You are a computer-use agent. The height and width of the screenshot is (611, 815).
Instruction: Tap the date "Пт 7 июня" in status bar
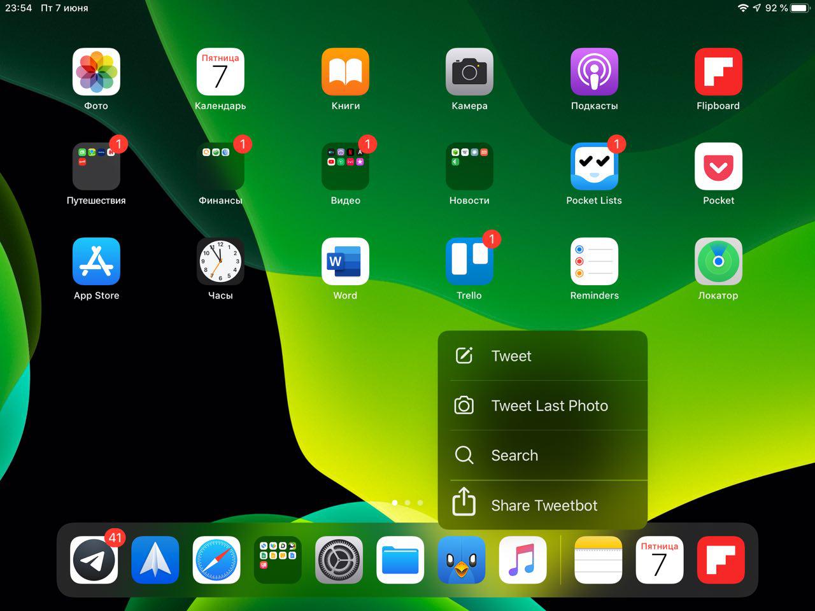click(x=64, y=8)
